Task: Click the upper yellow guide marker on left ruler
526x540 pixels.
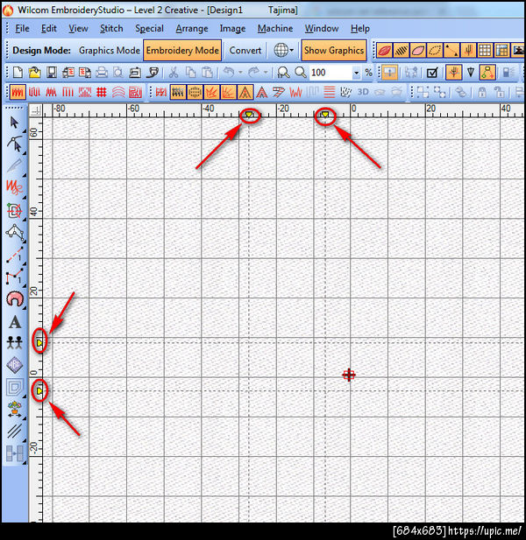Action: [39, 343]
